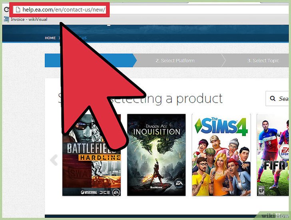Click the browser reload icon
291x220 pixels.
point(6,10)
